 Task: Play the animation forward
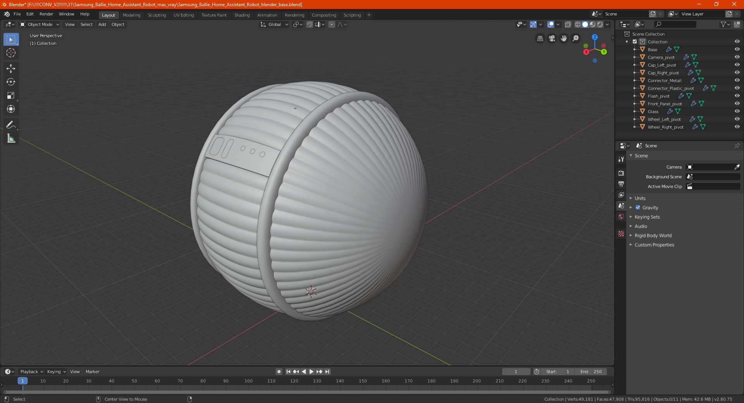(x=311, y=372)
